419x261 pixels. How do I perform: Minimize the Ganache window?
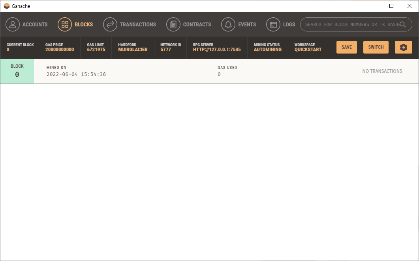click(x=374, y=6)
